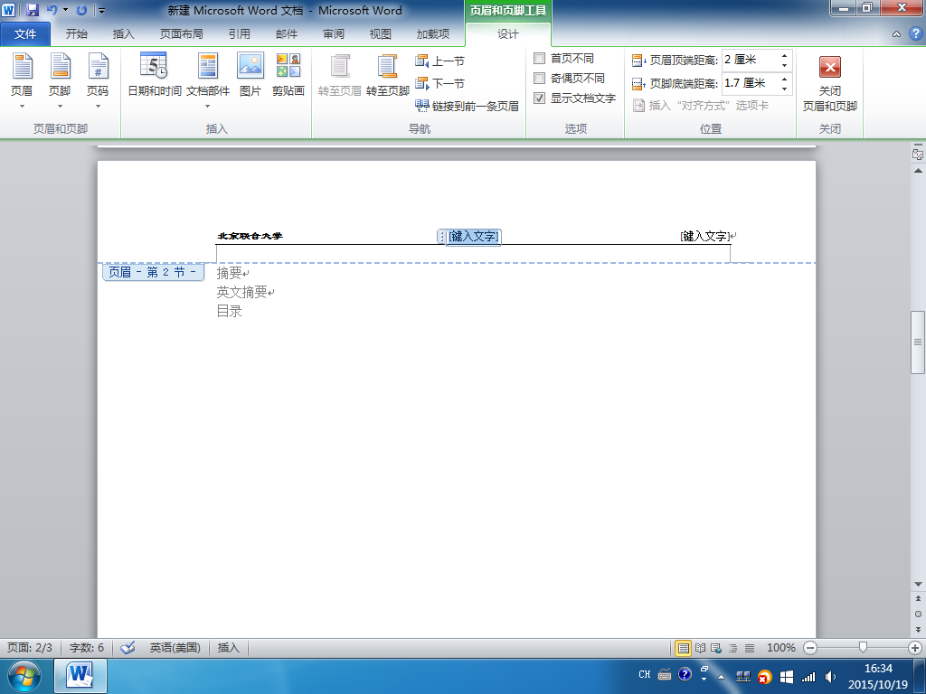Screen dimensions: 926x694
Task: Uncheck 显示文档文字 checkbox
Action: pyautogui.click(x=539, y=98)
